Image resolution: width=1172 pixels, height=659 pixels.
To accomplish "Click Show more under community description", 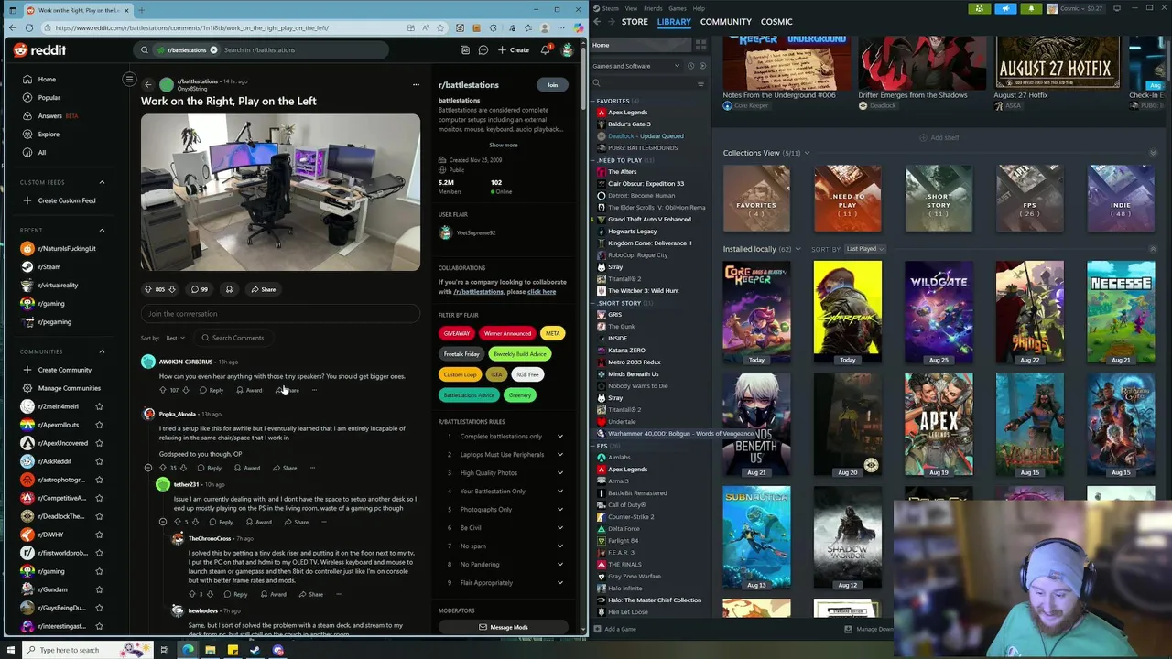I will coord(503,145).
